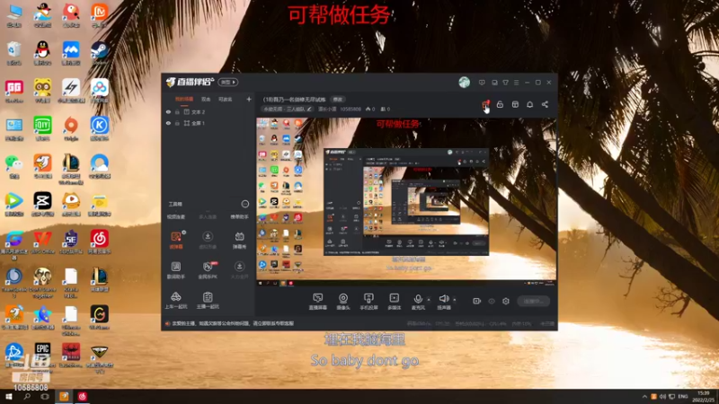Add a screen capture source (直播屏幕)
Viewport: 719px width, 404px height.
coord(318,302)
